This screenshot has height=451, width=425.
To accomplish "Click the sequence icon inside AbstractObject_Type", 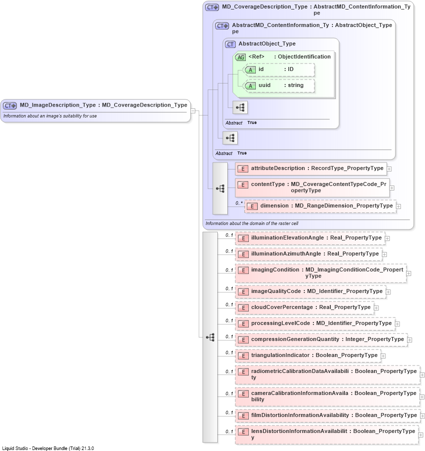I will pos(240,107).
